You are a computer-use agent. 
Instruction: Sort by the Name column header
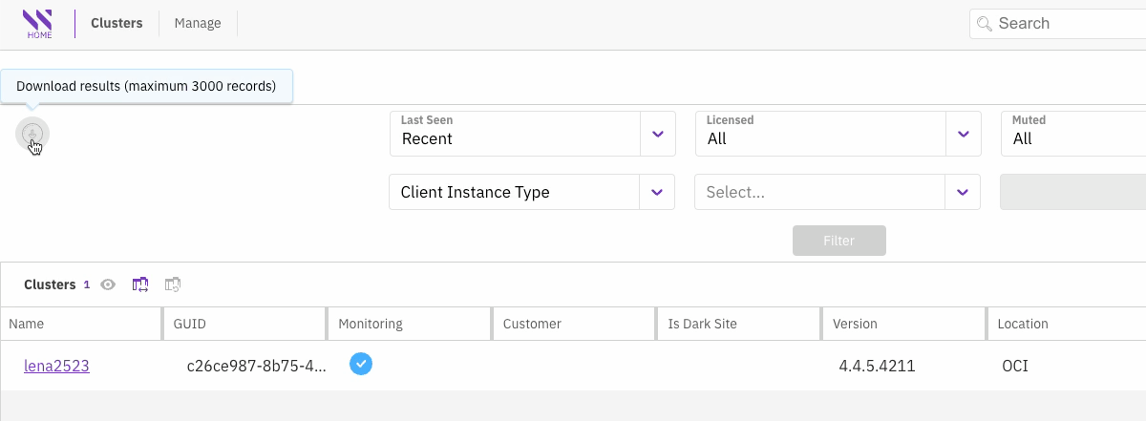click(27, 324)
